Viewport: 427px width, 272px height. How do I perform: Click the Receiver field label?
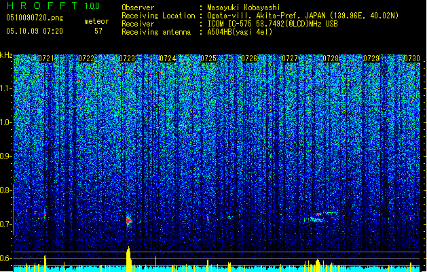point(138,24)
